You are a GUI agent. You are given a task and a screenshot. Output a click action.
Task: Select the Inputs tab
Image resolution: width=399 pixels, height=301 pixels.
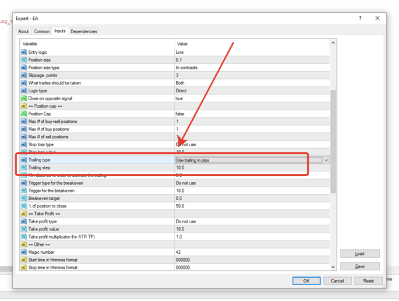[60, 31]
